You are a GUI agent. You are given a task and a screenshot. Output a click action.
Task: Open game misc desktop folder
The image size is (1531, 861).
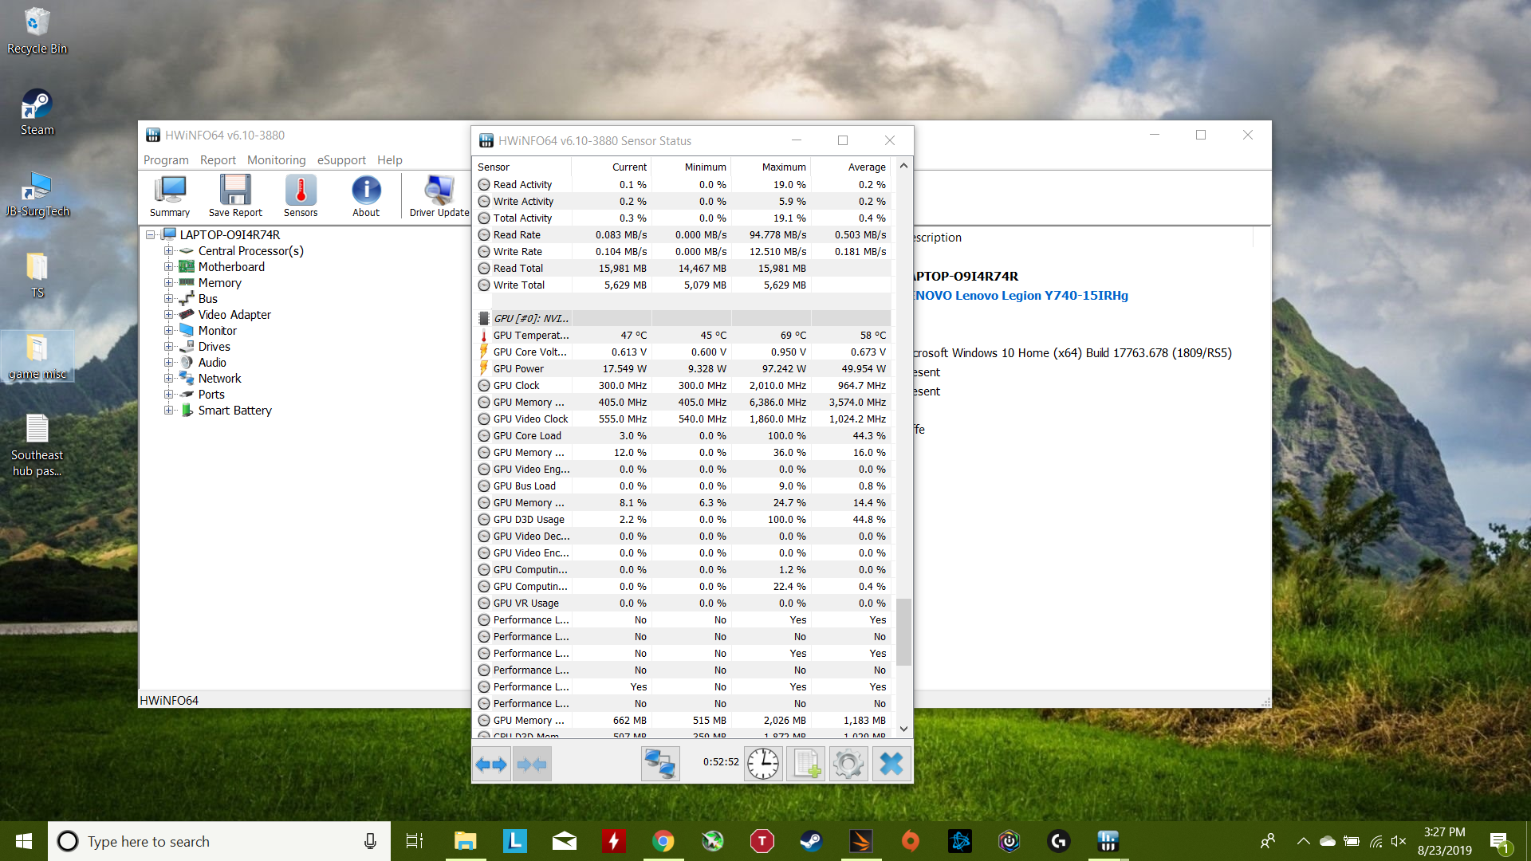coord(37,357)
